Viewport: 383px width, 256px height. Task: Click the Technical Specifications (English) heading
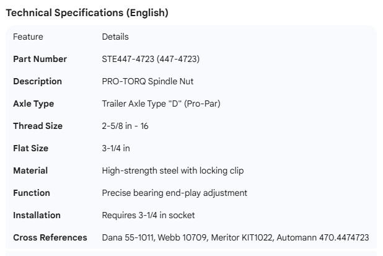(x=87, y=12)
